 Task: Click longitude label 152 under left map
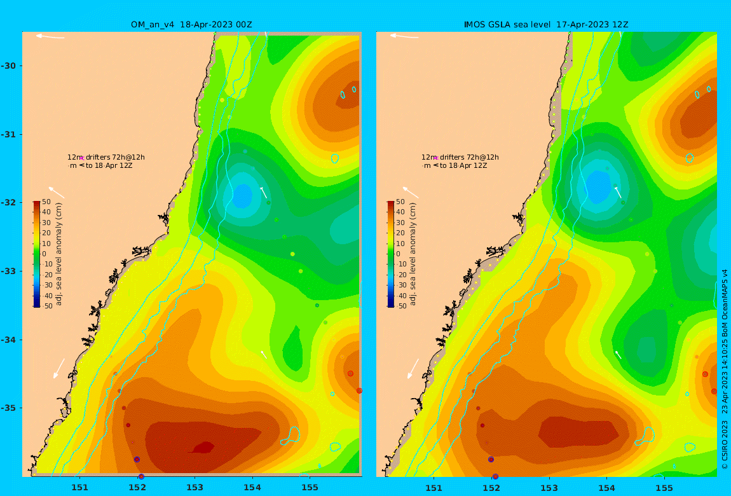[137, 488]
